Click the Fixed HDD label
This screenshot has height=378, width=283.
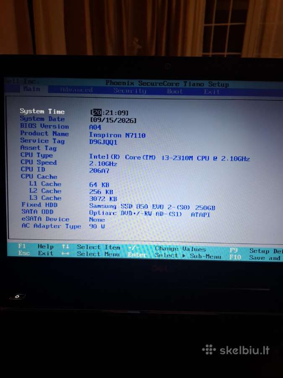pyautogui.click(x=39, y=205)
